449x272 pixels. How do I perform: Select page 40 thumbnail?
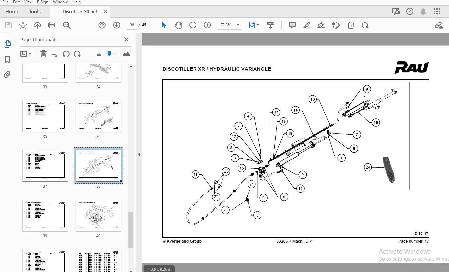98,215
